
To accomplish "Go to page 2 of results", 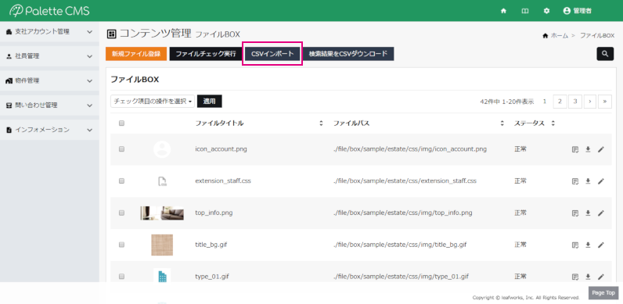I will [x=560, y=102].
